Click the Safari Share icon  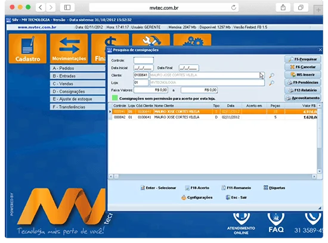click(x=283, y=8)
